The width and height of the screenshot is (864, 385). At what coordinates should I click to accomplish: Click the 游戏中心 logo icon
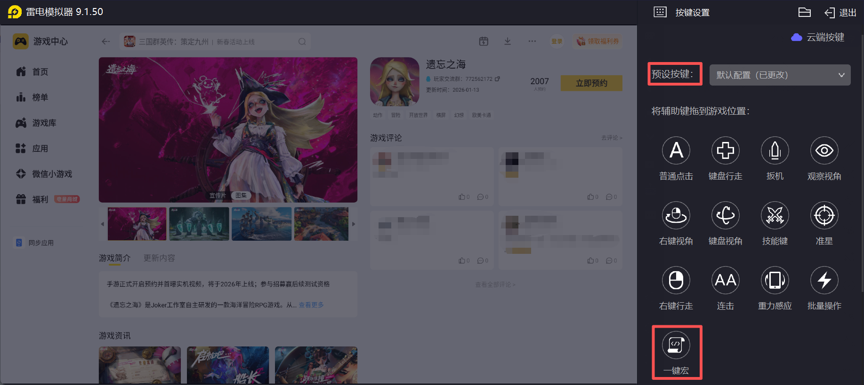pyautogui.click(x=20, y=41)
